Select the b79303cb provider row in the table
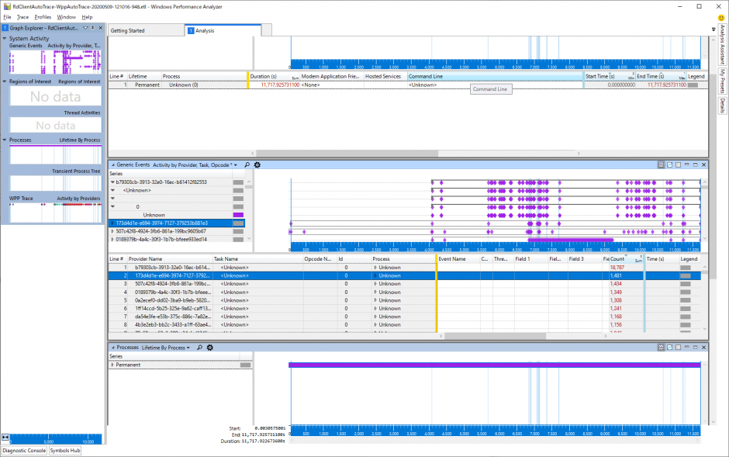 point(233,267)
